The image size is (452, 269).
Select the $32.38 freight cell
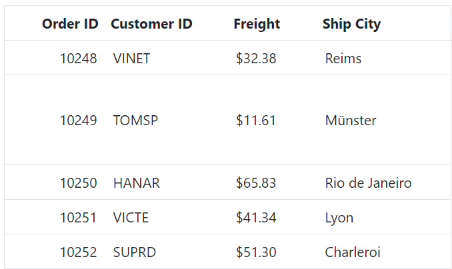coord(256,59)
